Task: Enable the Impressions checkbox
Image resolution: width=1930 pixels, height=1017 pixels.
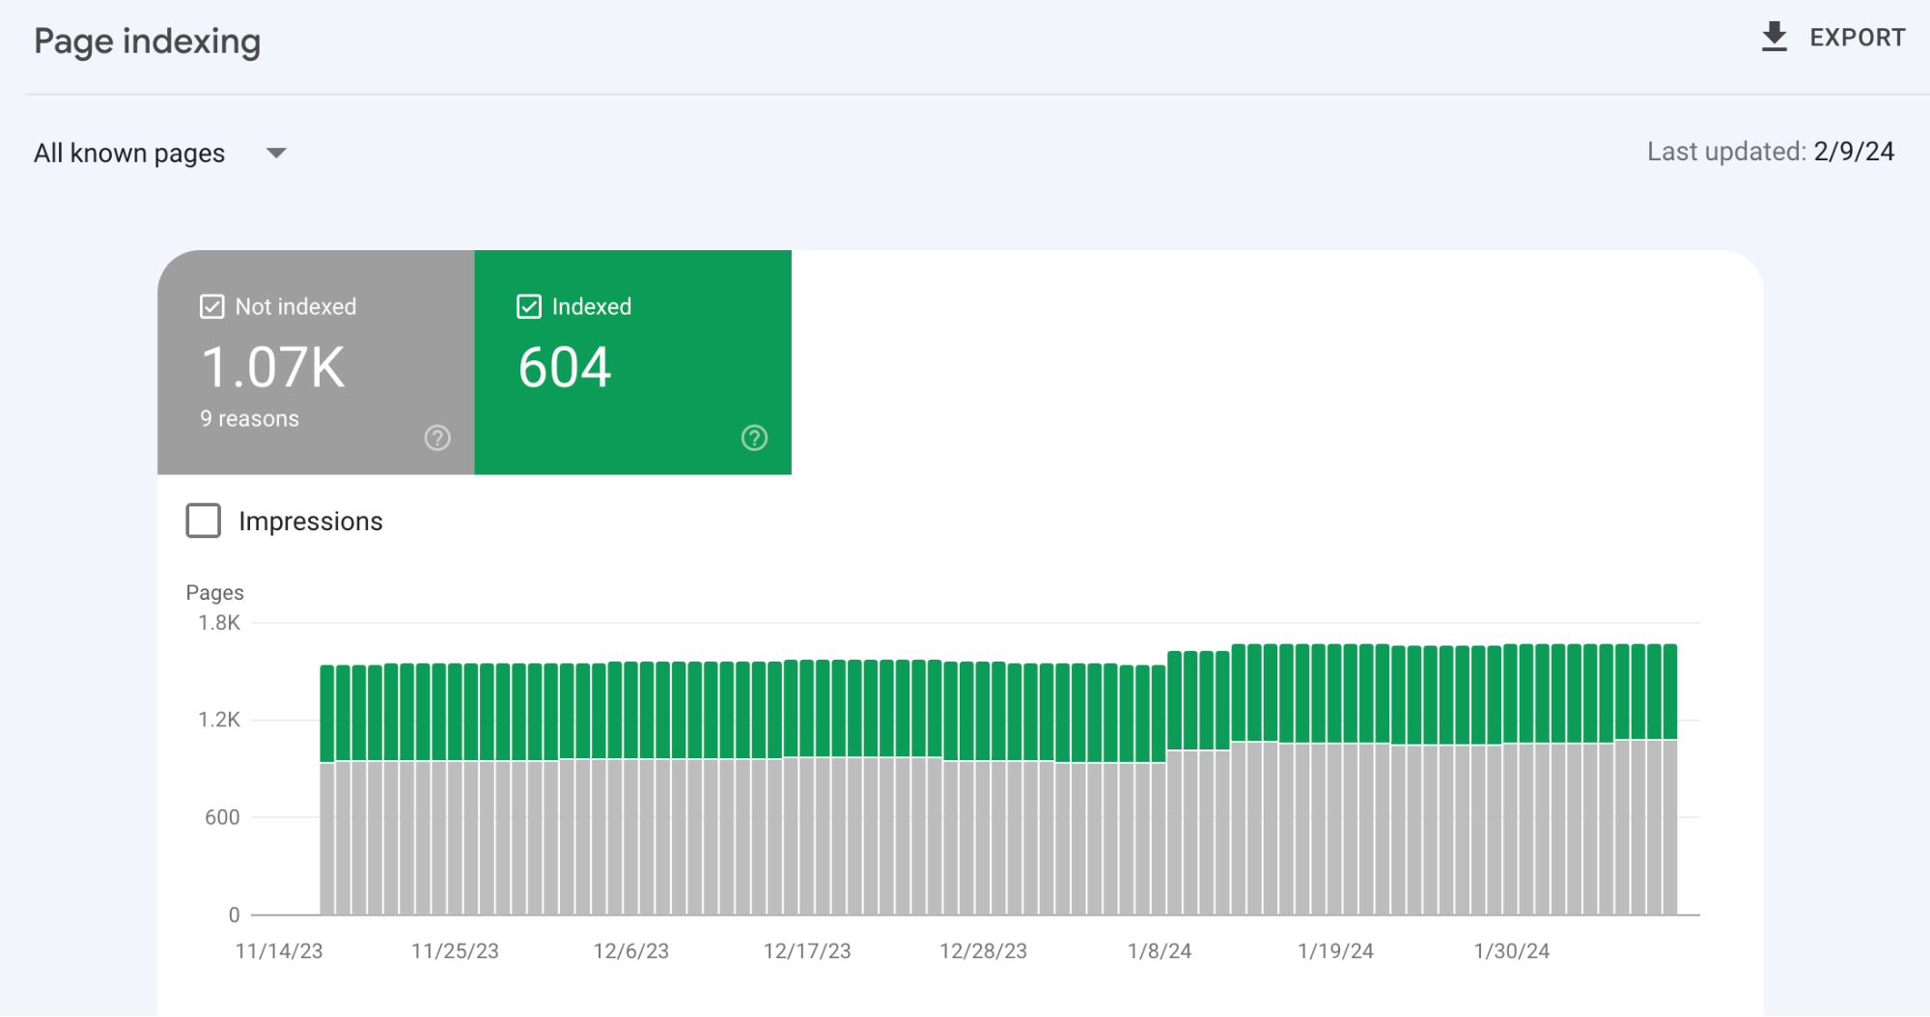Action: point(203,521)
